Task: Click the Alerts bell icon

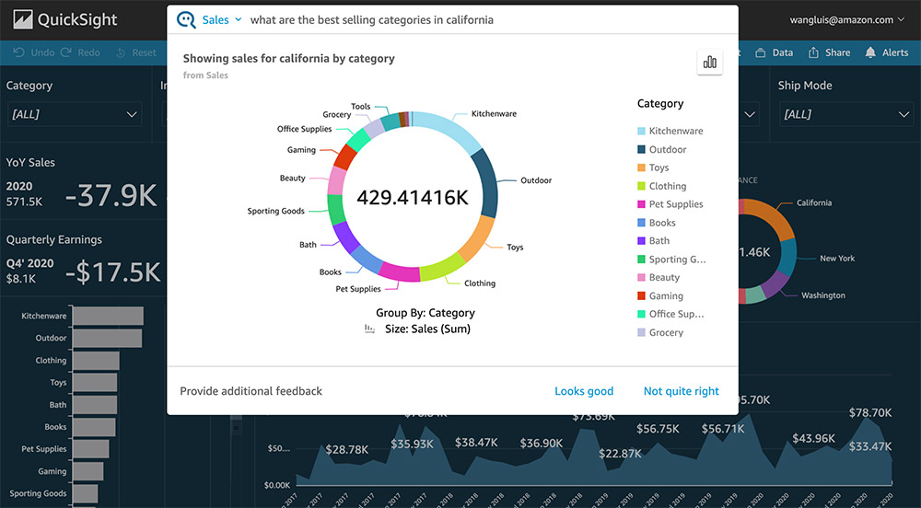Action: click(x=870, y=52)
